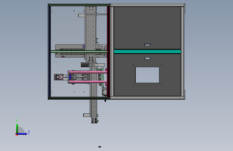Viewport: 233px width, 151px height.
Task: Select the blue block on the cylinder assembly
Action: click(x=70, y=77)
